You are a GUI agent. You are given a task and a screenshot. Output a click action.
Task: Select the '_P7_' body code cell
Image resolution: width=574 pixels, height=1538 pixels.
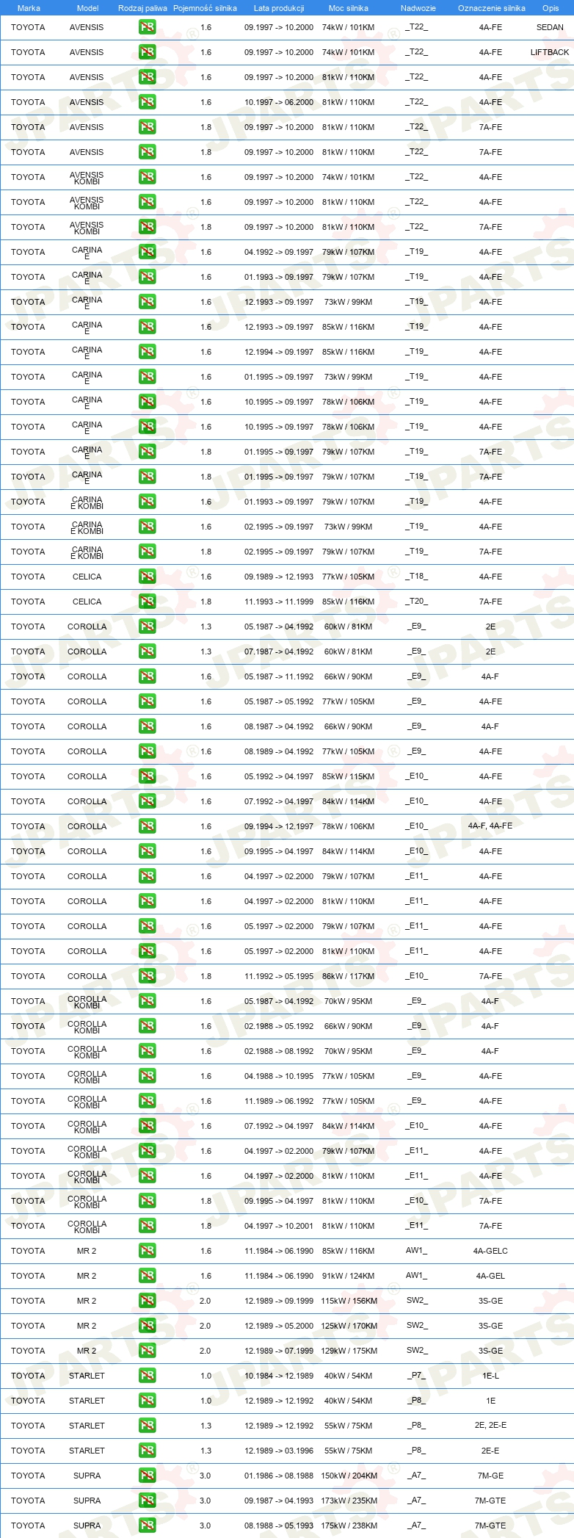pos(417,1376)
